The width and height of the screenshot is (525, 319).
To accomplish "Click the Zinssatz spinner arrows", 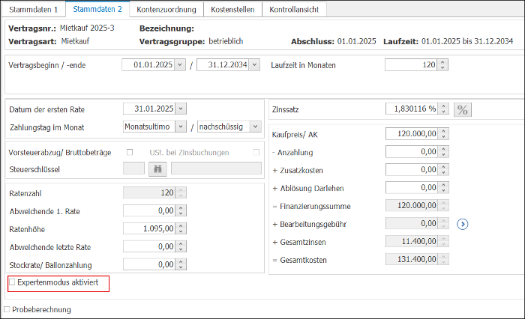I will click(x=444, y=109).
